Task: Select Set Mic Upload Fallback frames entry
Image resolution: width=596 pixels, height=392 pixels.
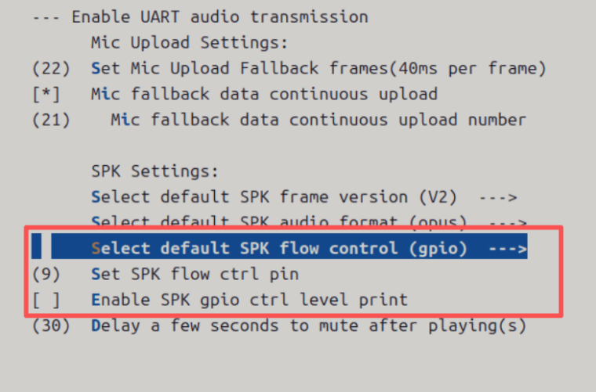Action: [x=318, y=69]
